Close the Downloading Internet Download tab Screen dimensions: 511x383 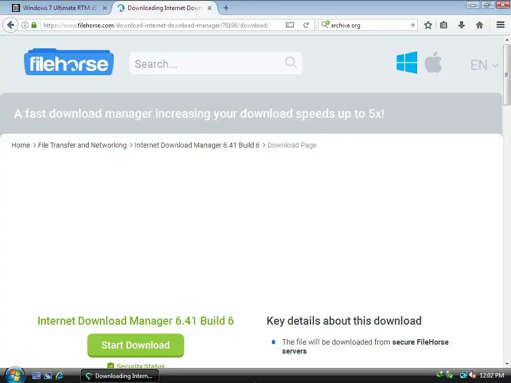click(x=210, y=8)
